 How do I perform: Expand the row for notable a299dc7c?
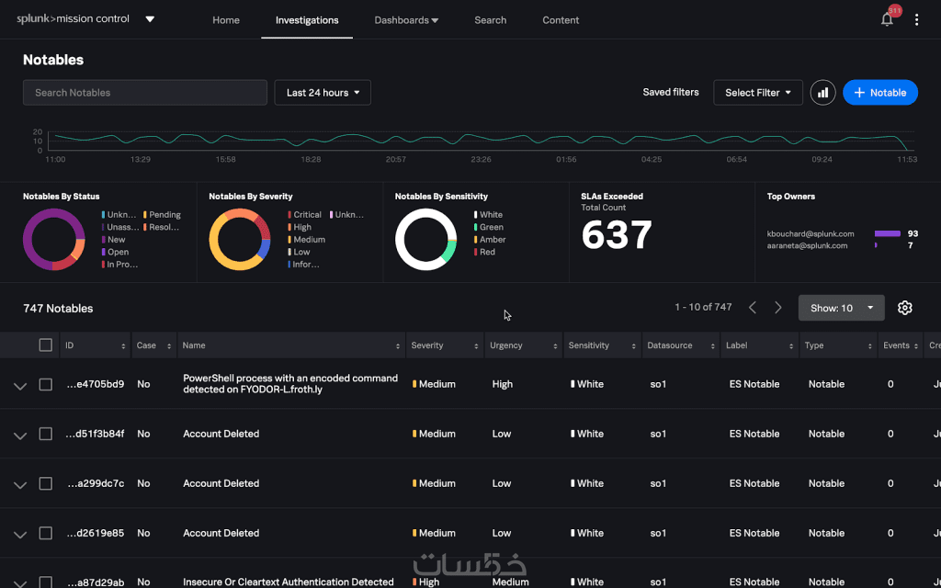click(x=20, y=485)
